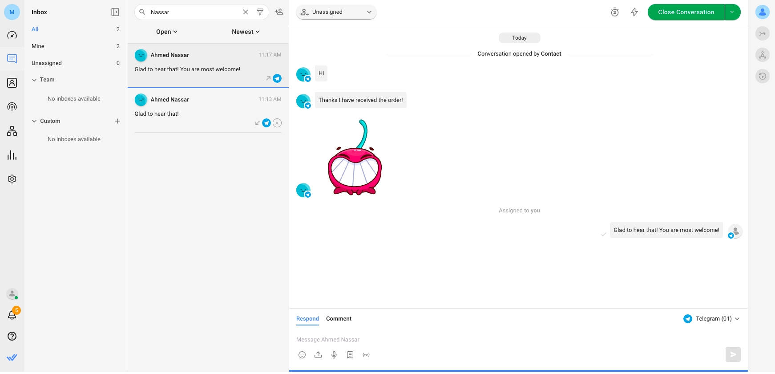Toggle the conversation filter funnel icon
775x374 pixels.
(260, 12)
